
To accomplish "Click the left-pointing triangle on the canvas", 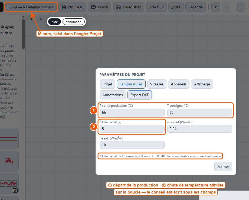I will [x=31, y=19].
